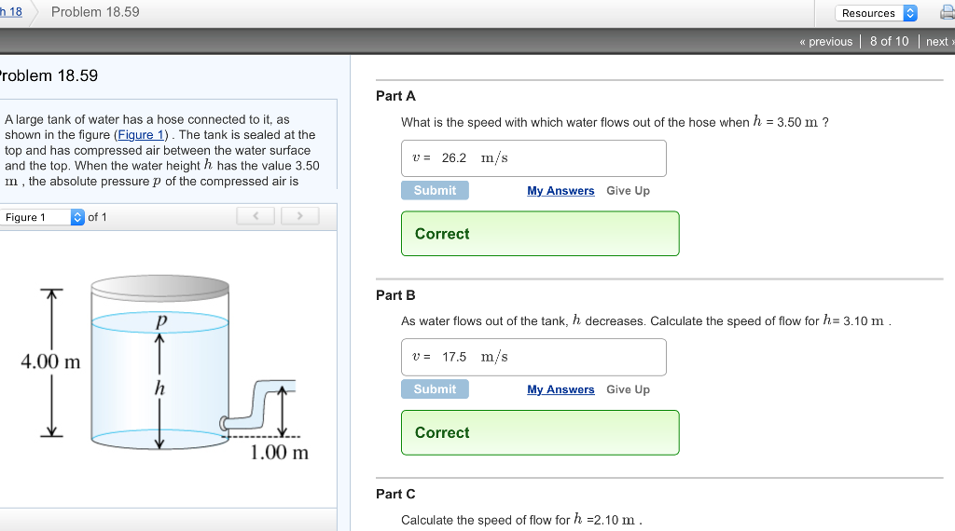Click the Part B heading
This screenshot has width=955, height=531.
pos(395,295)
